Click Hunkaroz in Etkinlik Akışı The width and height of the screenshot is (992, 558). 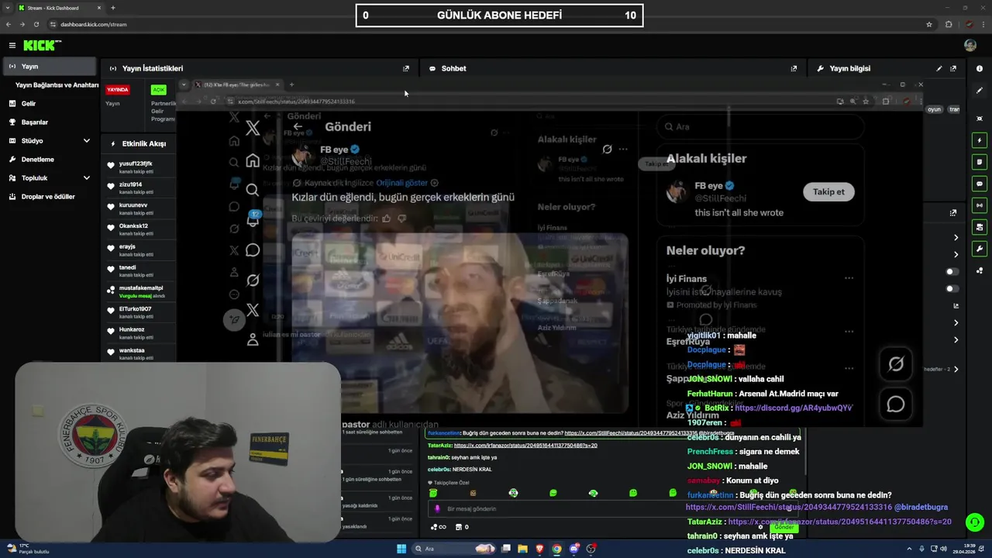pyautogui.click(x=132, y=329)
